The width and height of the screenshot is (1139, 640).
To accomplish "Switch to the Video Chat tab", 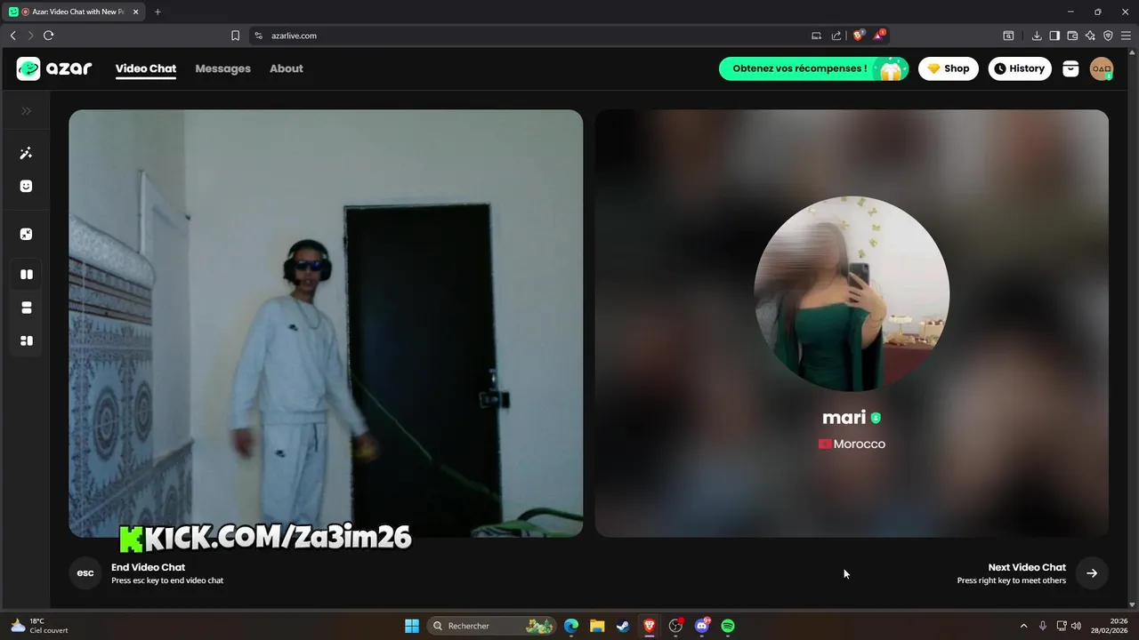I will 146,68.
